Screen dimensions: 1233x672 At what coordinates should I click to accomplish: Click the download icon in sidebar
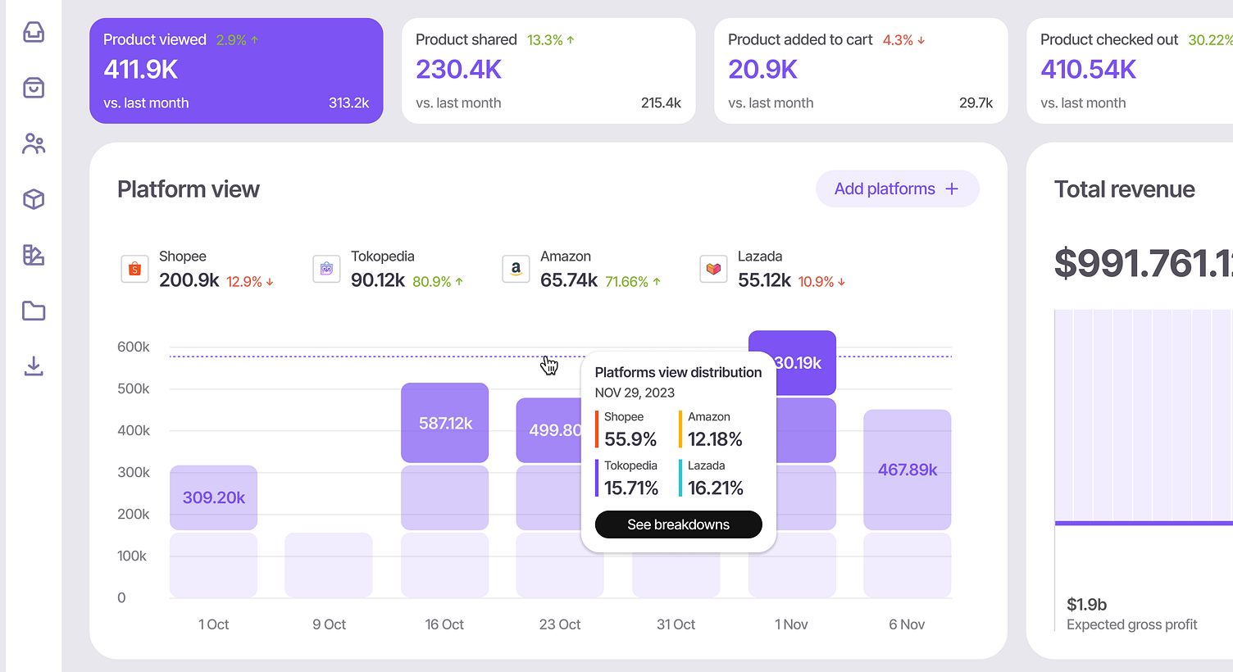point(34,366)
